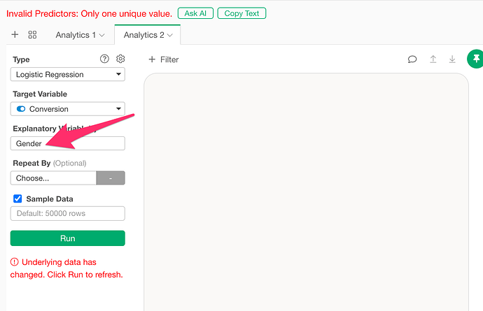The height and width of the screenshot is (311, 483).
Task: Click the green Run button
Action: point(68,238)
